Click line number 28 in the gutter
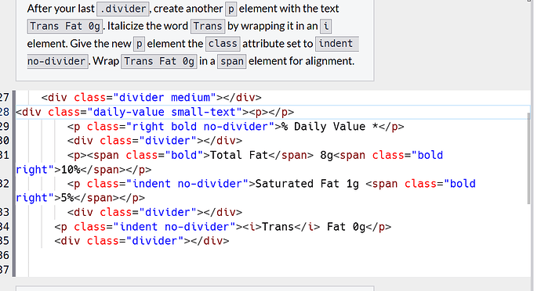Screen dimensions: 541x291 5,112
